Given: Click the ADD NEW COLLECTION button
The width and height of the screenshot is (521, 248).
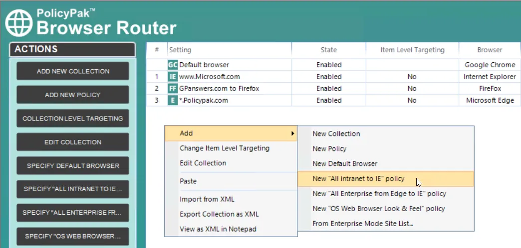Looking at the screenshot, I should [73, 71].
